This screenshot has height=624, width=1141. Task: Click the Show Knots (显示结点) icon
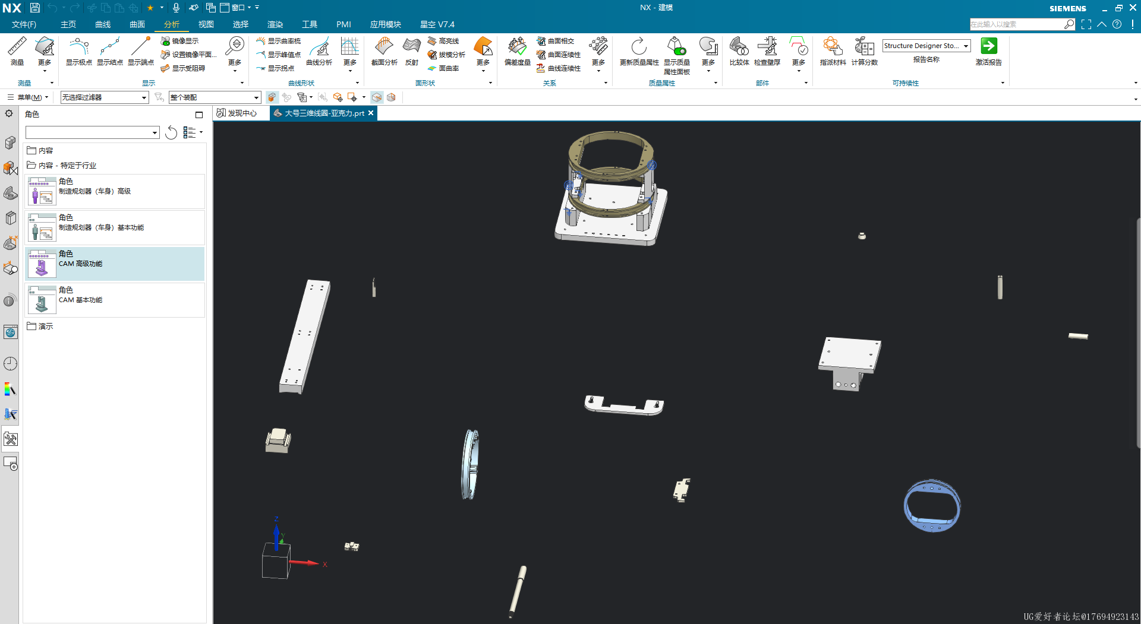pos(109,51)
